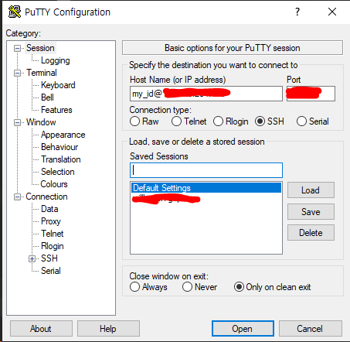The image size is (350, 342).
Task: Open the Session category
Action: (x=40, y=48)
